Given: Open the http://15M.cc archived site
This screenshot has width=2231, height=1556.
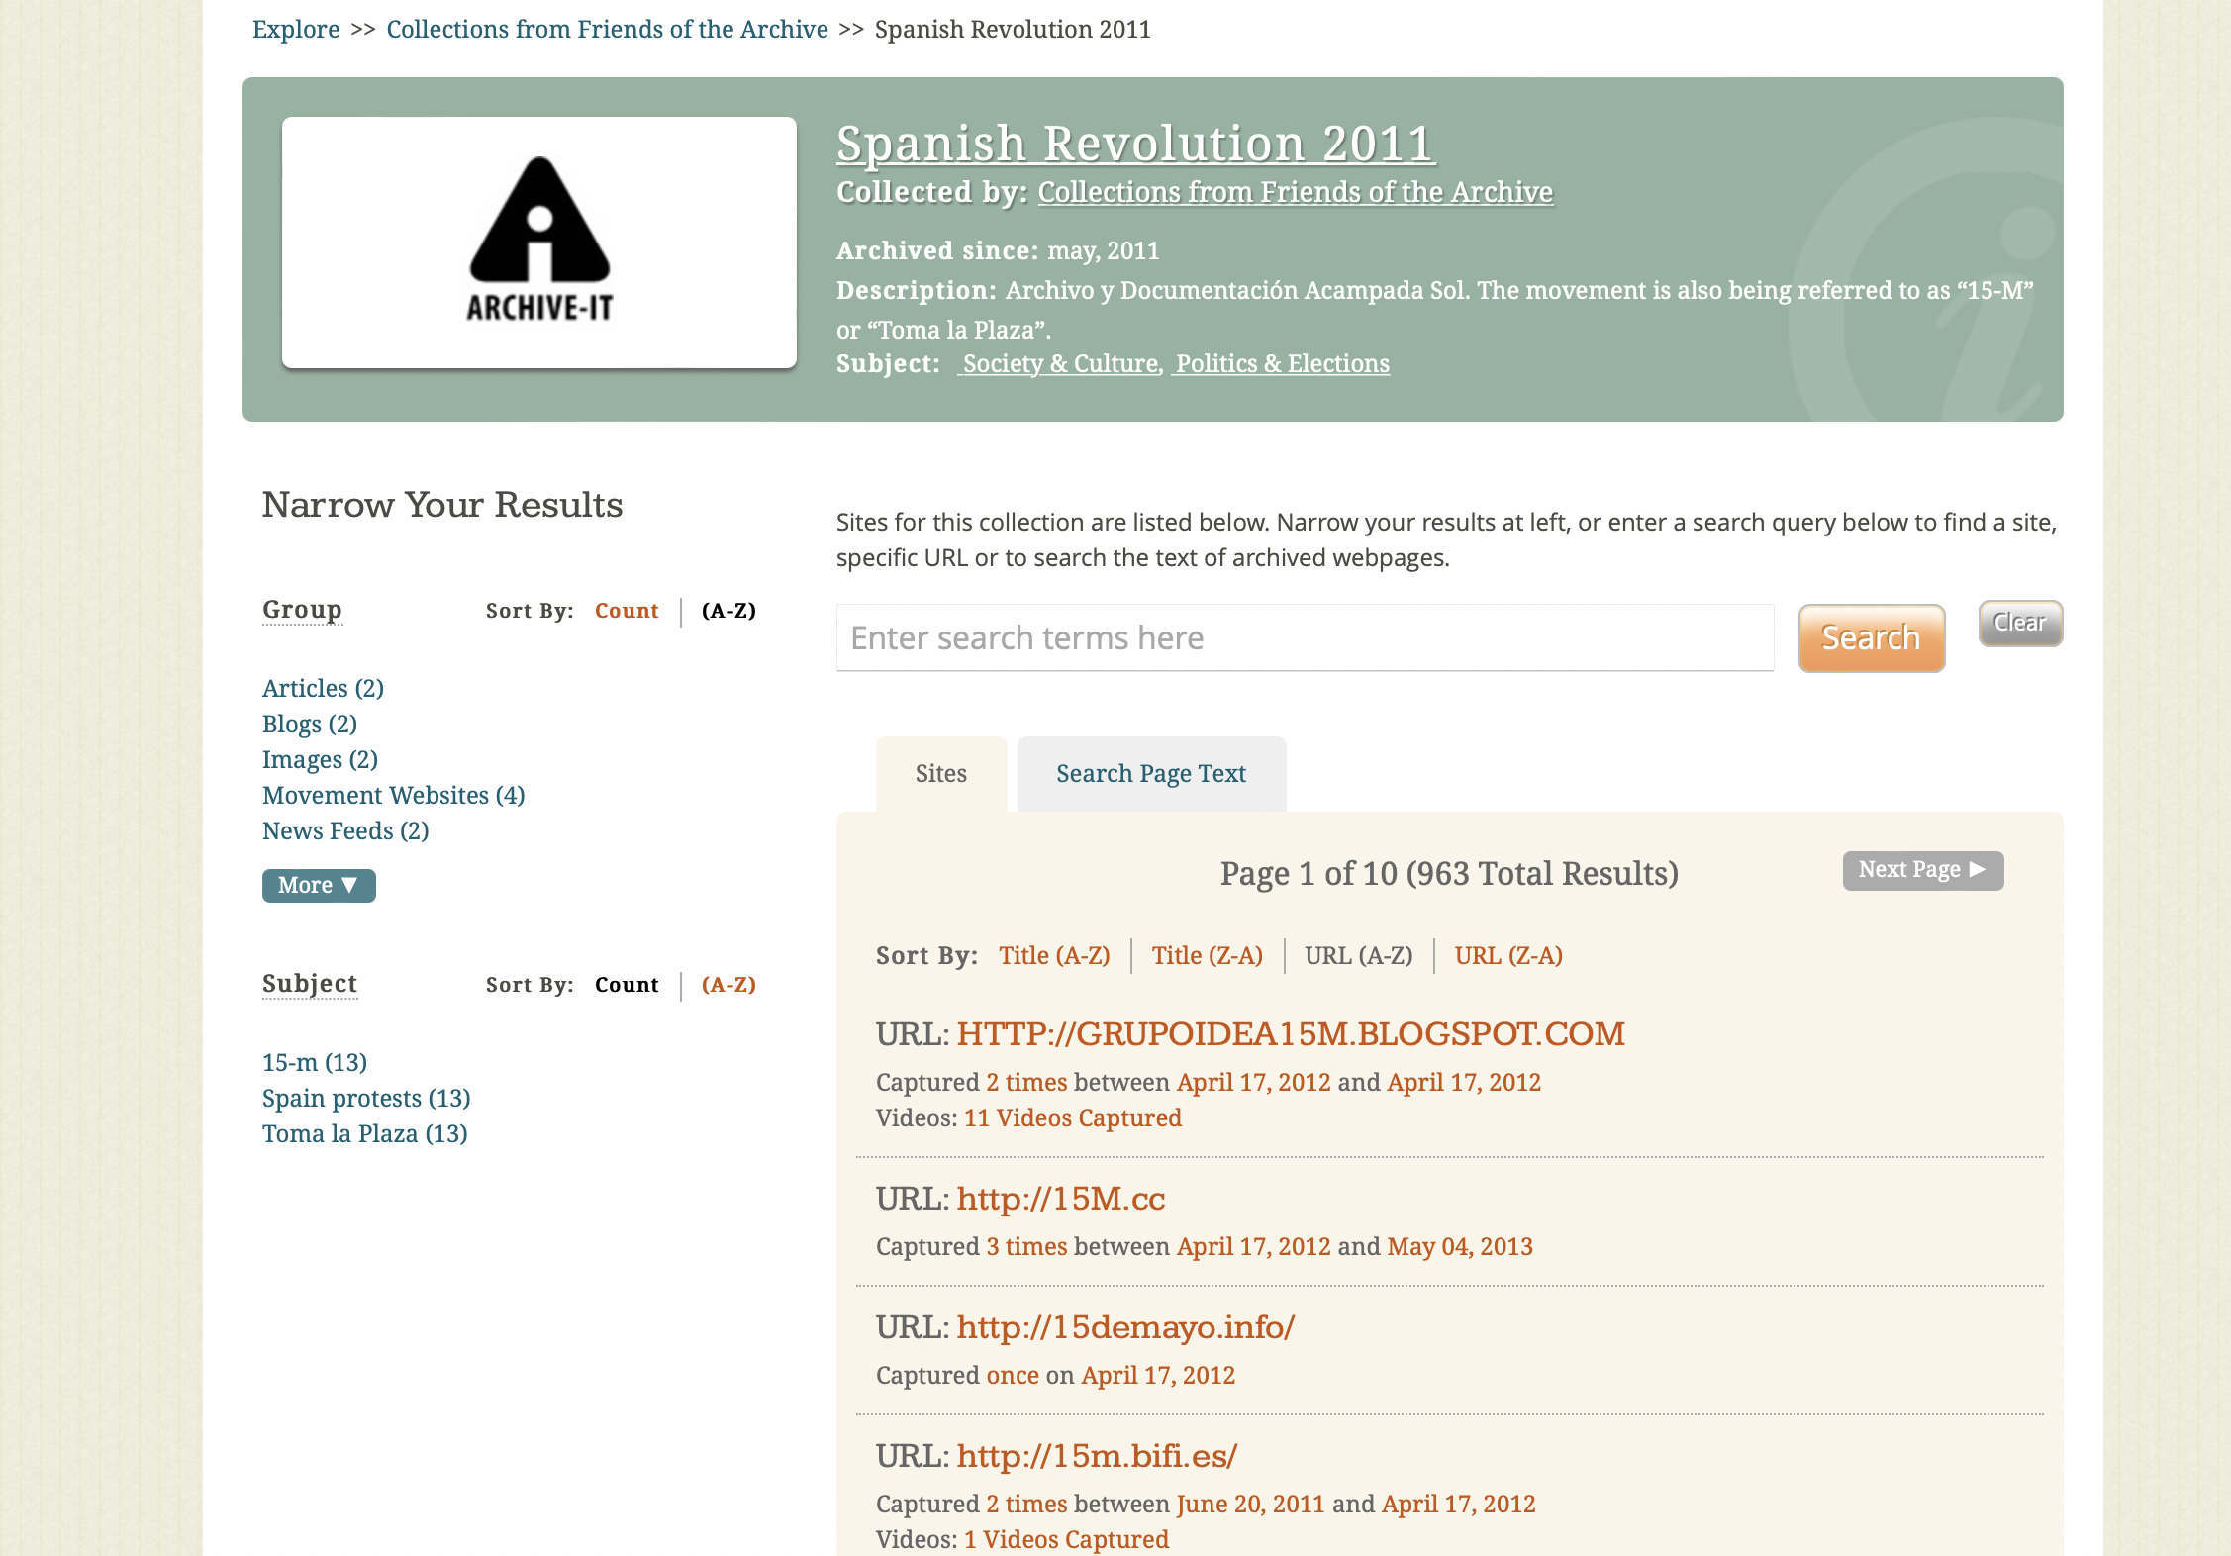Looking at the screenshot, I should pyautogui.click(x=1061, y=1199).
